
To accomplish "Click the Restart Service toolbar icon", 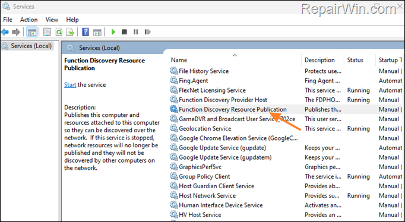I will (x=147, y=32).
